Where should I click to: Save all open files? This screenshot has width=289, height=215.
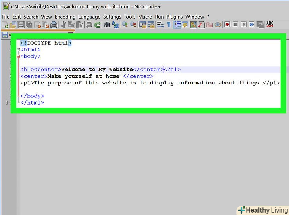[x=29, y=25]
